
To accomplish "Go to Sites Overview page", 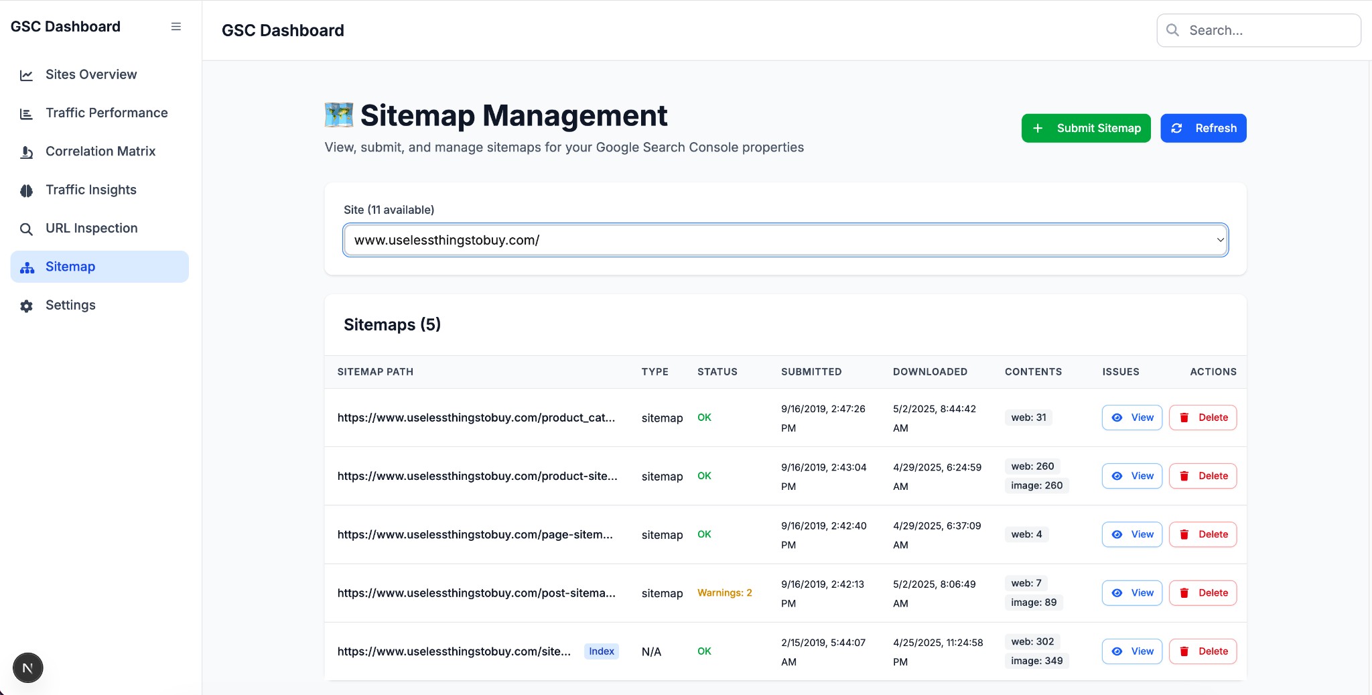I will tap(100, 74).
